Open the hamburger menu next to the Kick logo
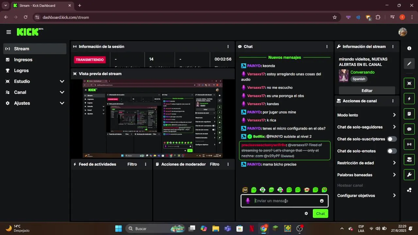 coord(8,32)
